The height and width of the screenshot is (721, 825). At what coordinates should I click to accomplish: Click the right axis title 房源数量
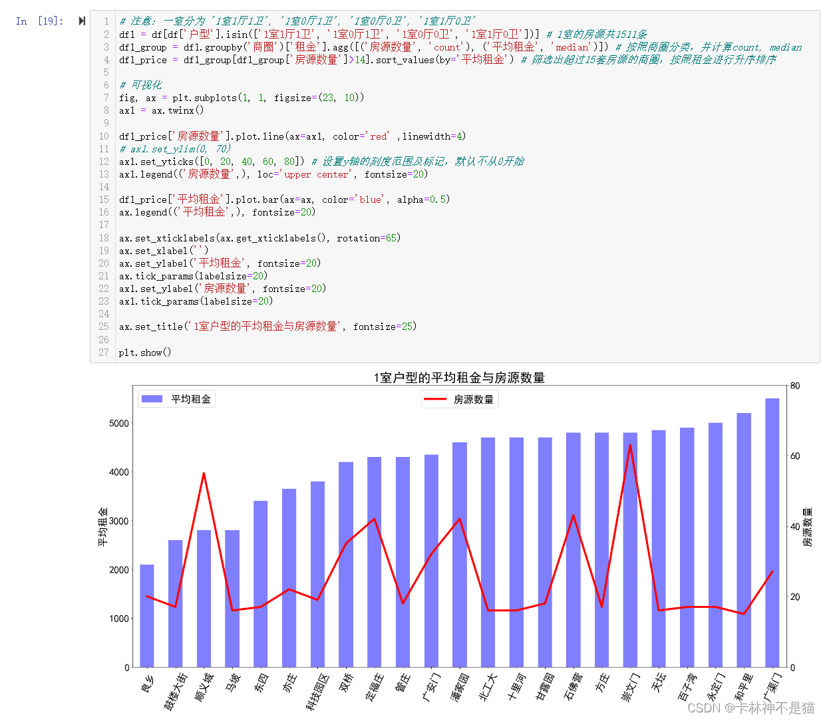coord(807,527)
